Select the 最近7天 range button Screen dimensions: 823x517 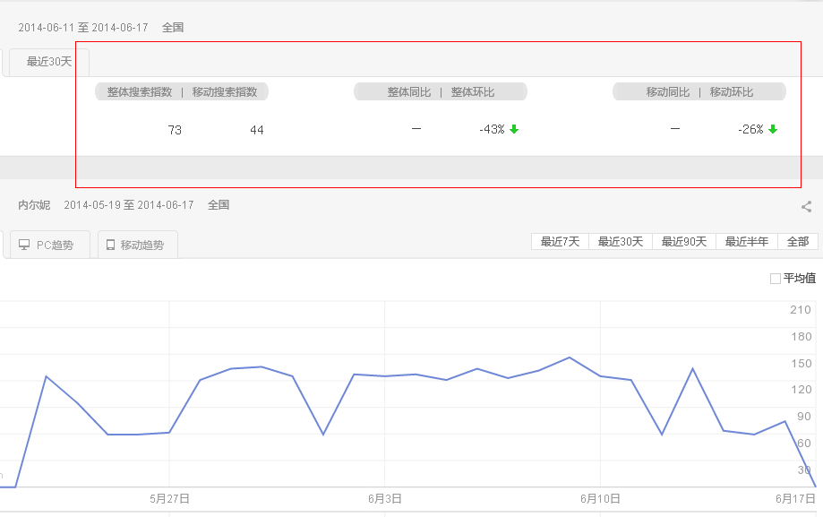click(560, 241)
